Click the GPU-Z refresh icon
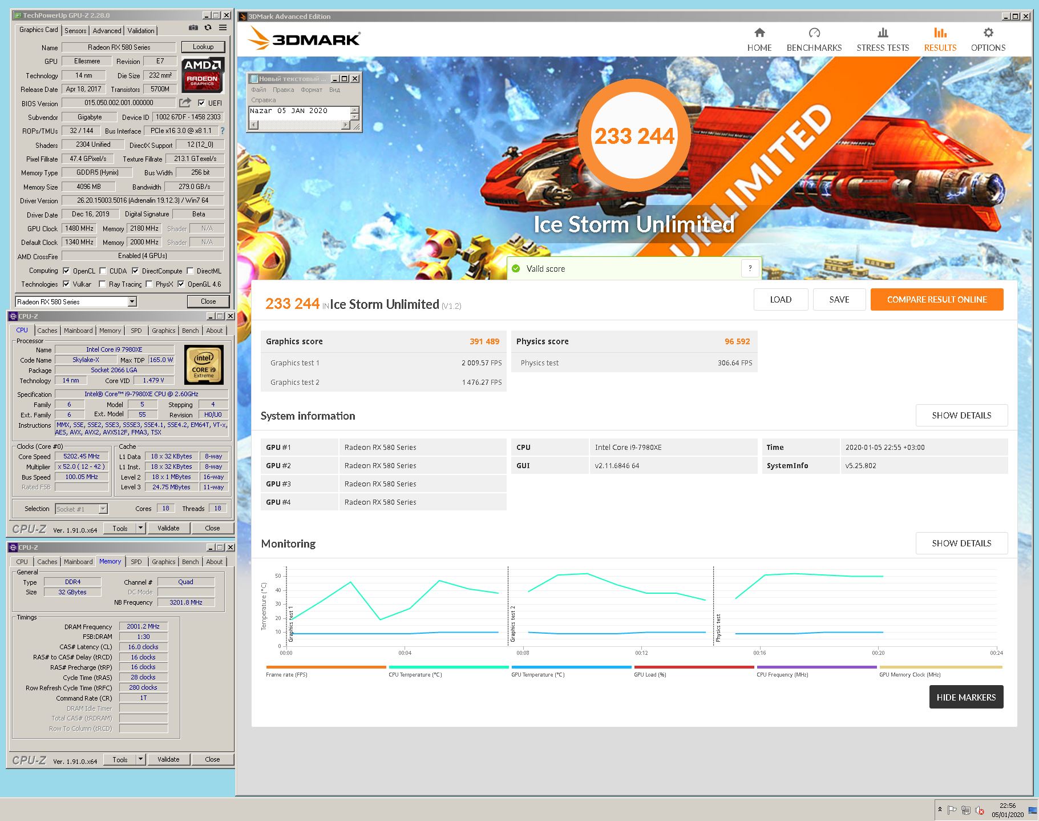This screenshot has height=821, width=1039. 208,27
